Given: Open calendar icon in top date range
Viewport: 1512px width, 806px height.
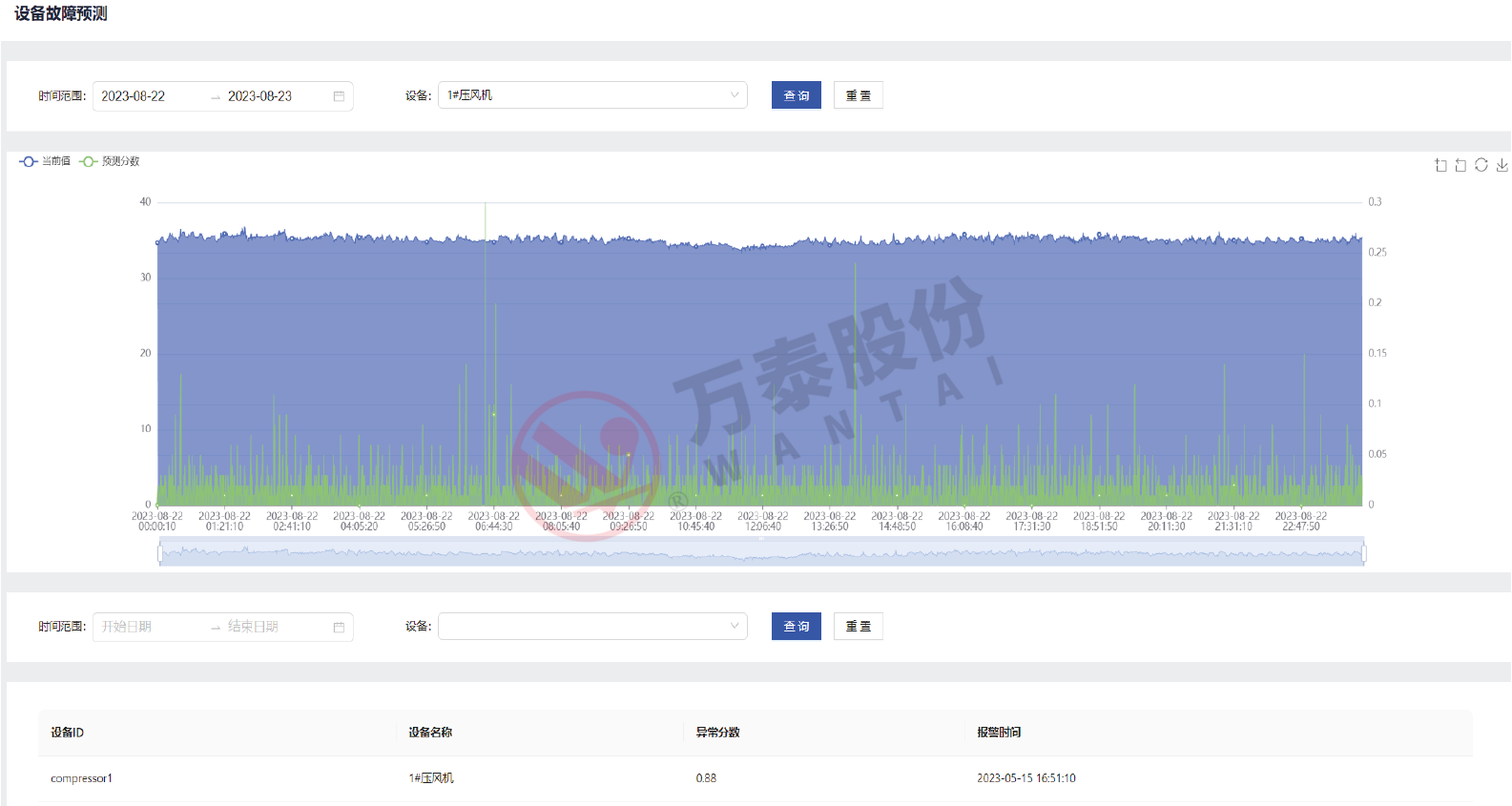Looking at the screenshot, I should tap(339, 96).
